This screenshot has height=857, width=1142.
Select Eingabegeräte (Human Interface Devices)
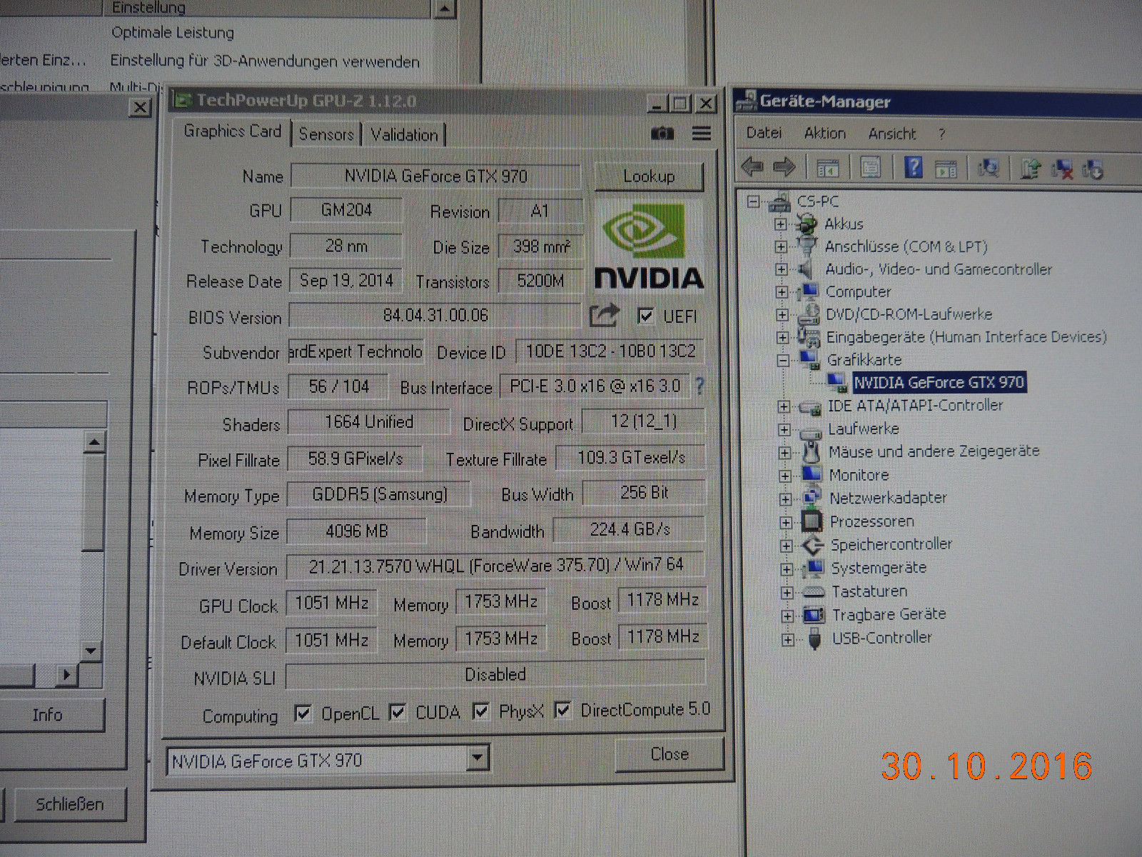(966, 337)
